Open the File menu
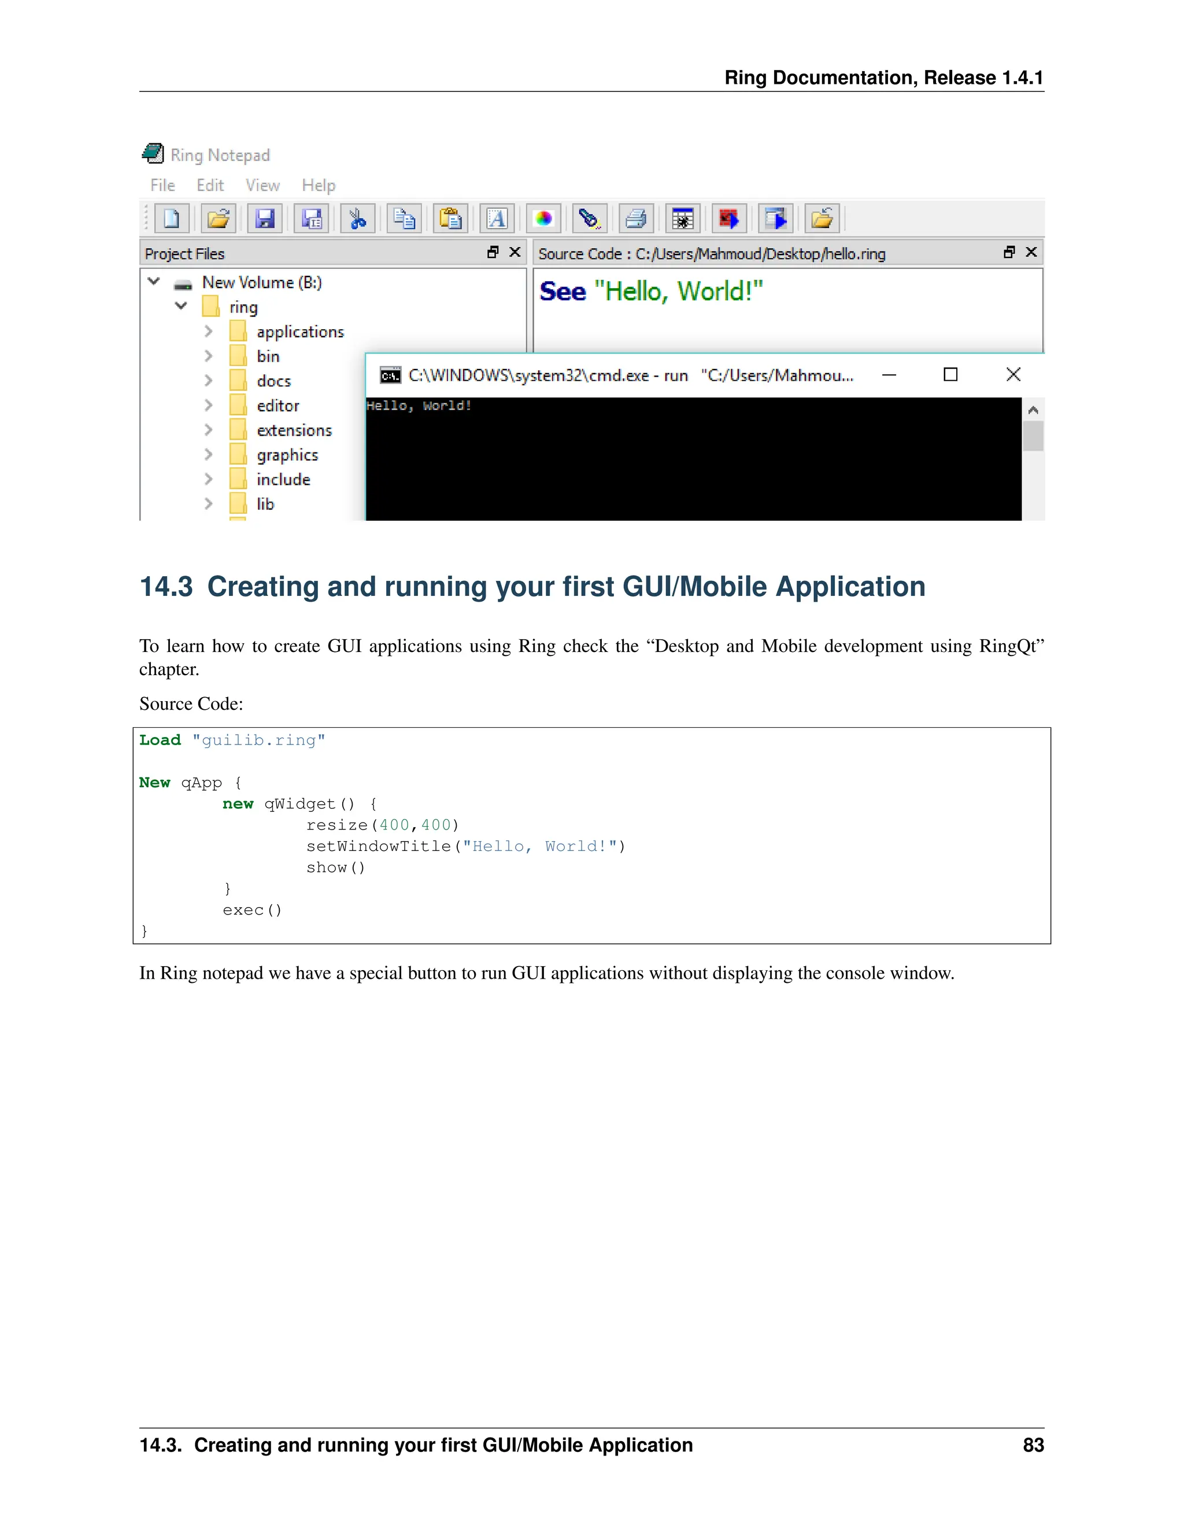Screen dimensions: 1184x1533 pos(162,185)
